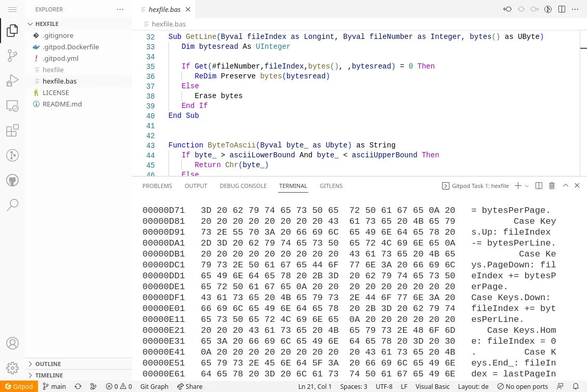Screen dimensions: 587x392
Task: Select hexfile.bas in the Explorer
Action: 59,81
